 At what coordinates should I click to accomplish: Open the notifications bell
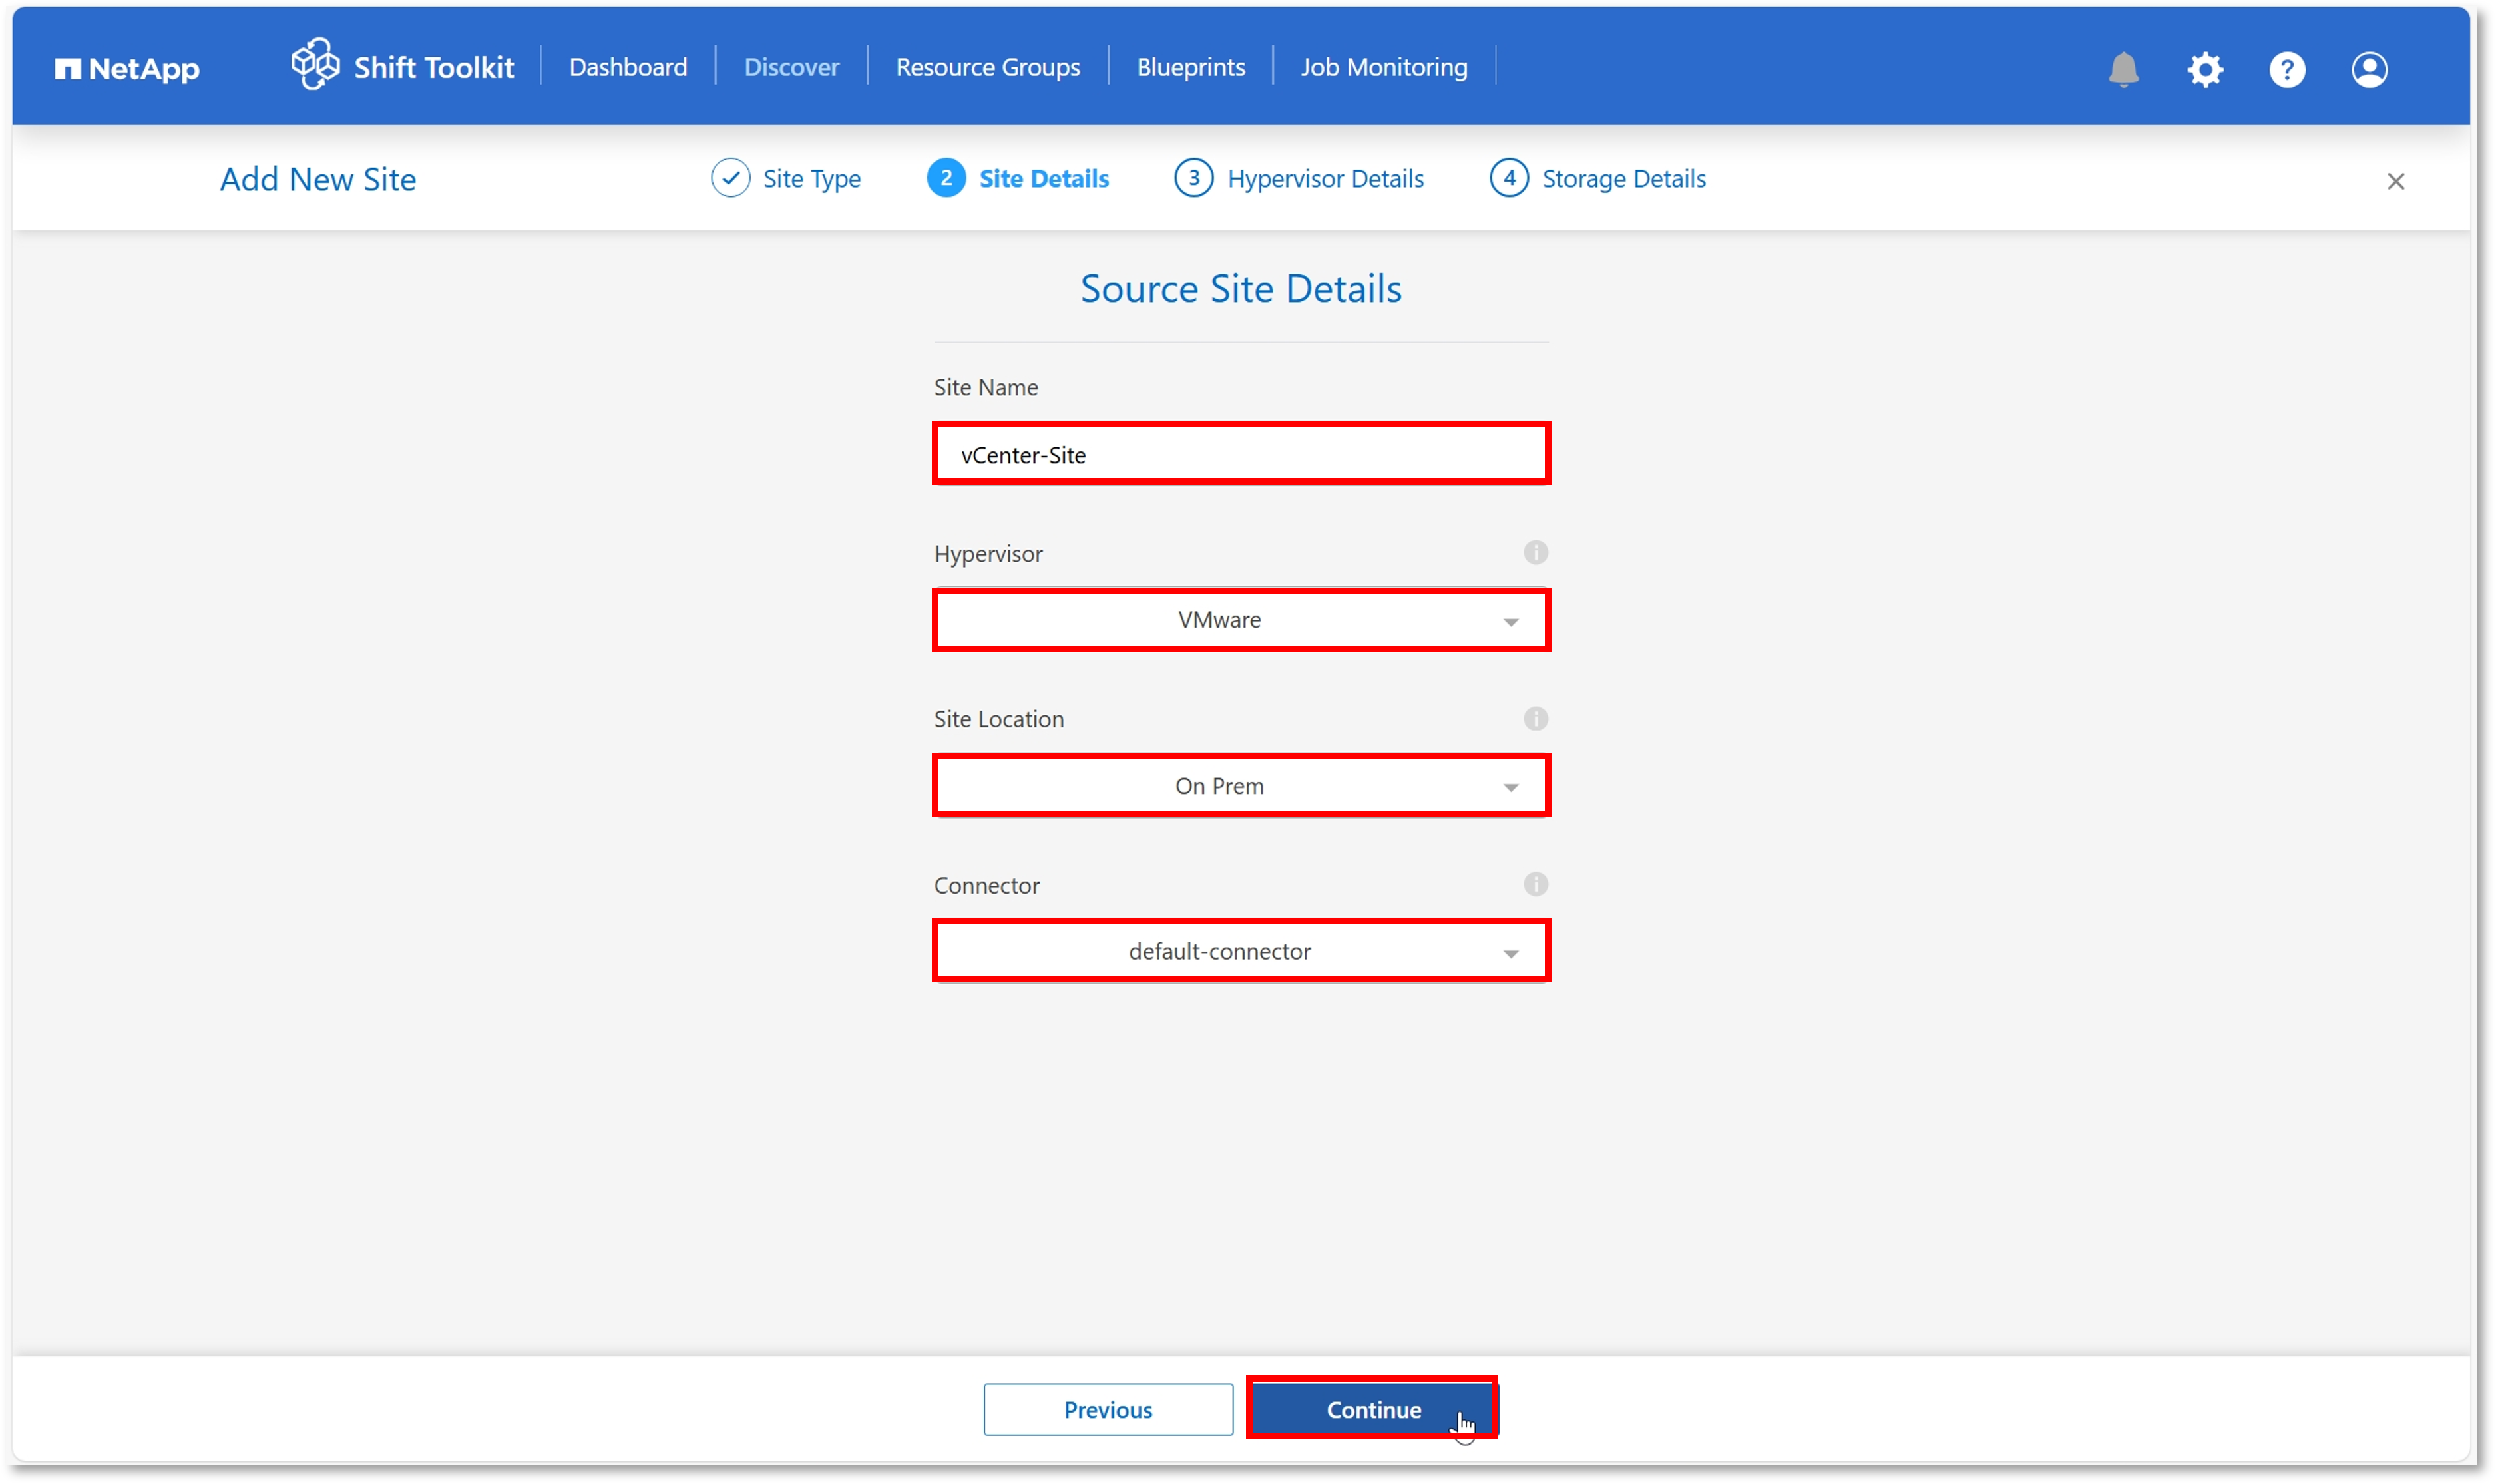[2123, 69]
